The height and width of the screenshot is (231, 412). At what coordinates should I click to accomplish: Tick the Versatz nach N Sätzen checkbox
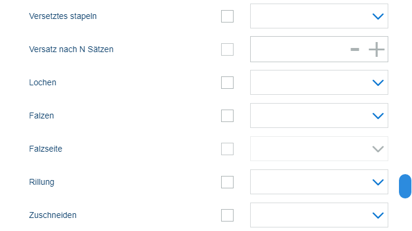[x=227, y=49]
